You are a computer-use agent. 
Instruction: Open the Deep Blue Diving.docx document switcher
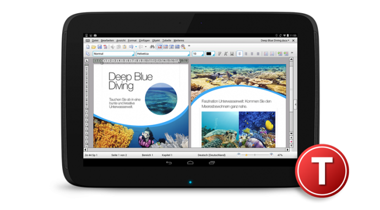point(275,41)
